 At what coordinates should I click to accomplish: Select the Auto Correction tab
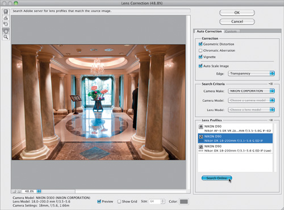pyautogui.click(x=209, y=31)
